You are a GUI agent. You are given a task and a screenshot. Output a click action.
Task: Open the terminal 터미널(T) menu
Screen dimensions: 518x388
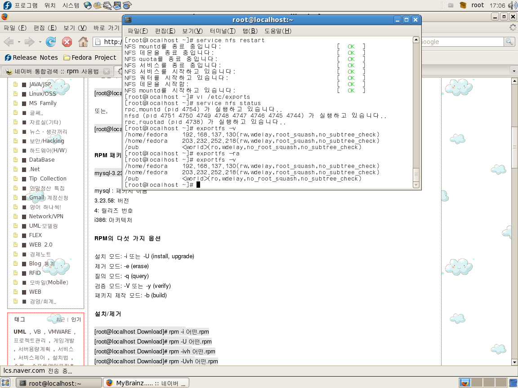[223, 31]
